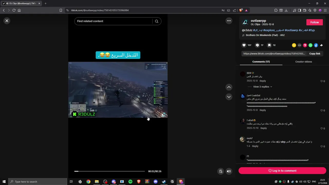
Task: Reply to ash3ul's comment
Action: coord(263,110)
